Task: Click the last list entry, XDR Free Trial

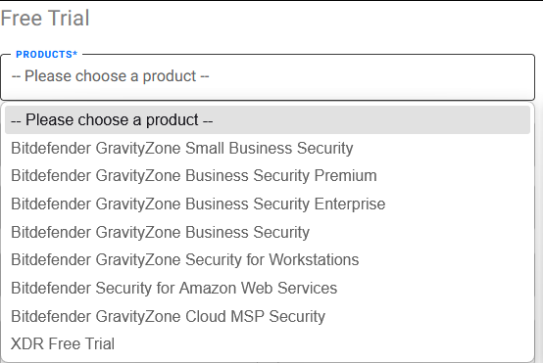Action: pos(268,343)
